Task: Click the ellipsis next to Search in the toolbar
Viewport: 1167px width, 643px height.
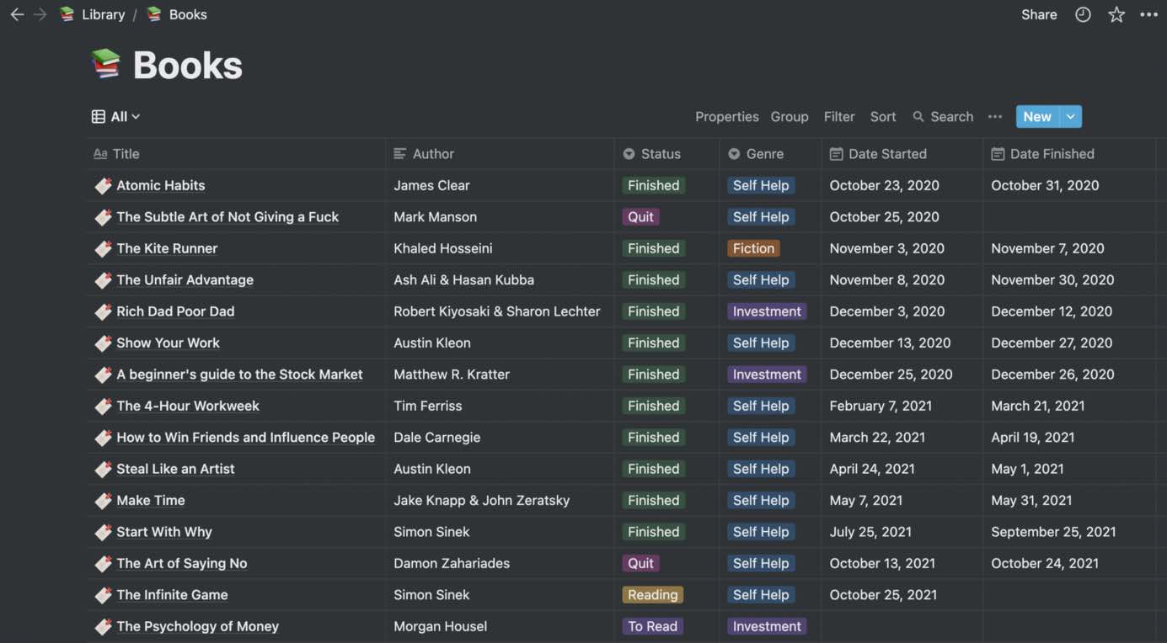Action: (994, 116)
